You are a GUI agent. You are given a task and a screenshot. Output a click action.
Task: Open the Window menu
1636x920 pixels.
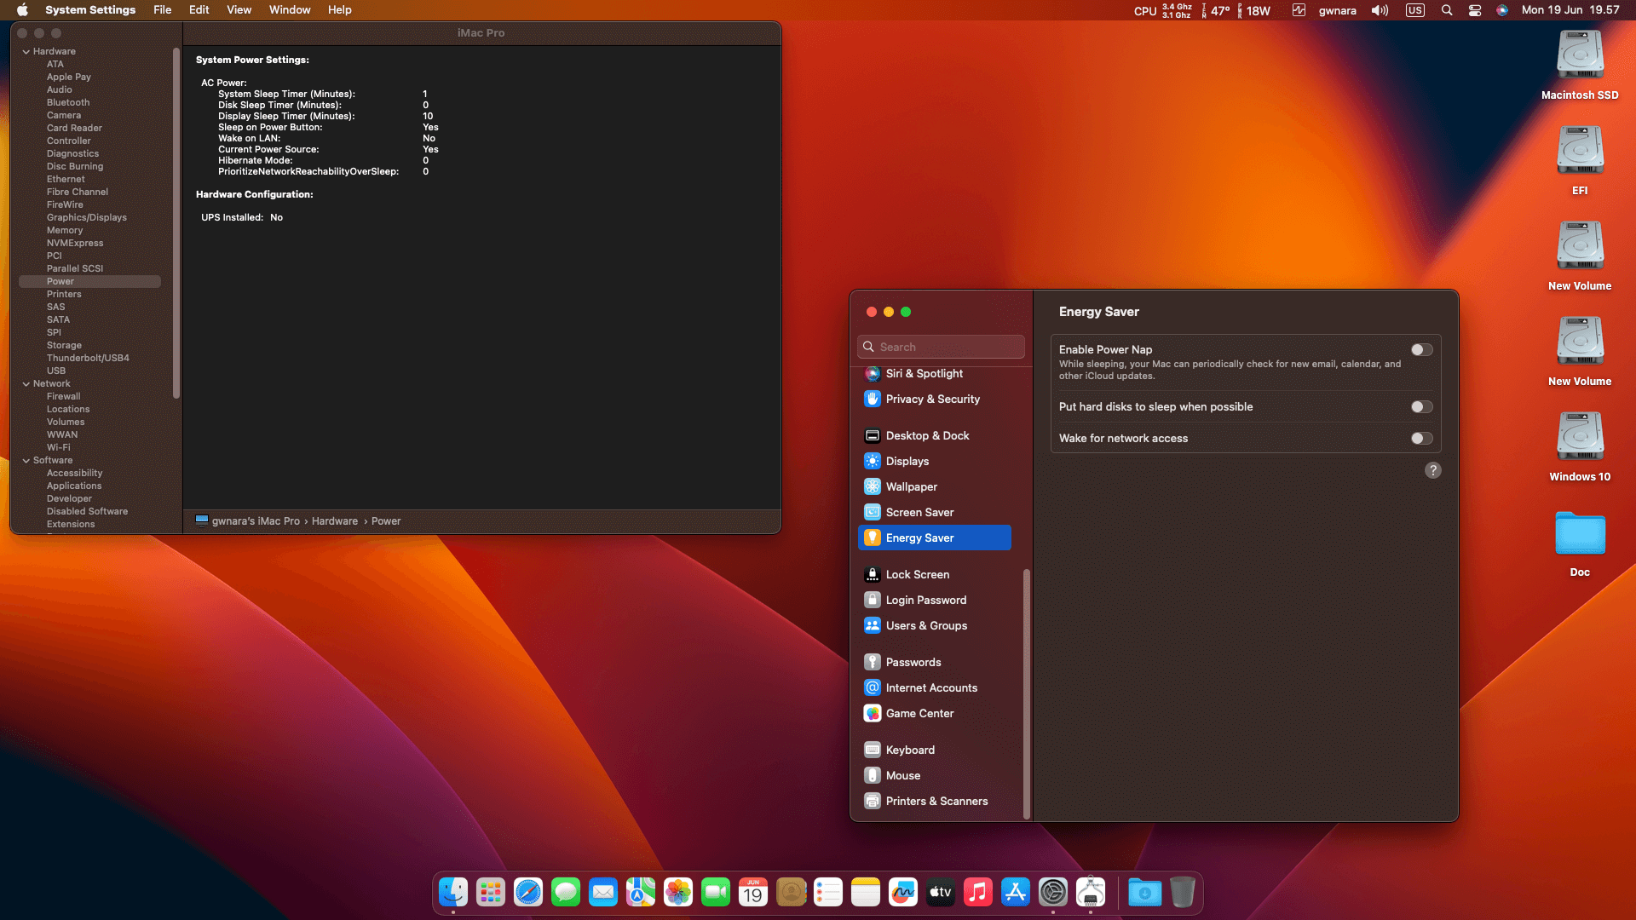click(290, 10)
